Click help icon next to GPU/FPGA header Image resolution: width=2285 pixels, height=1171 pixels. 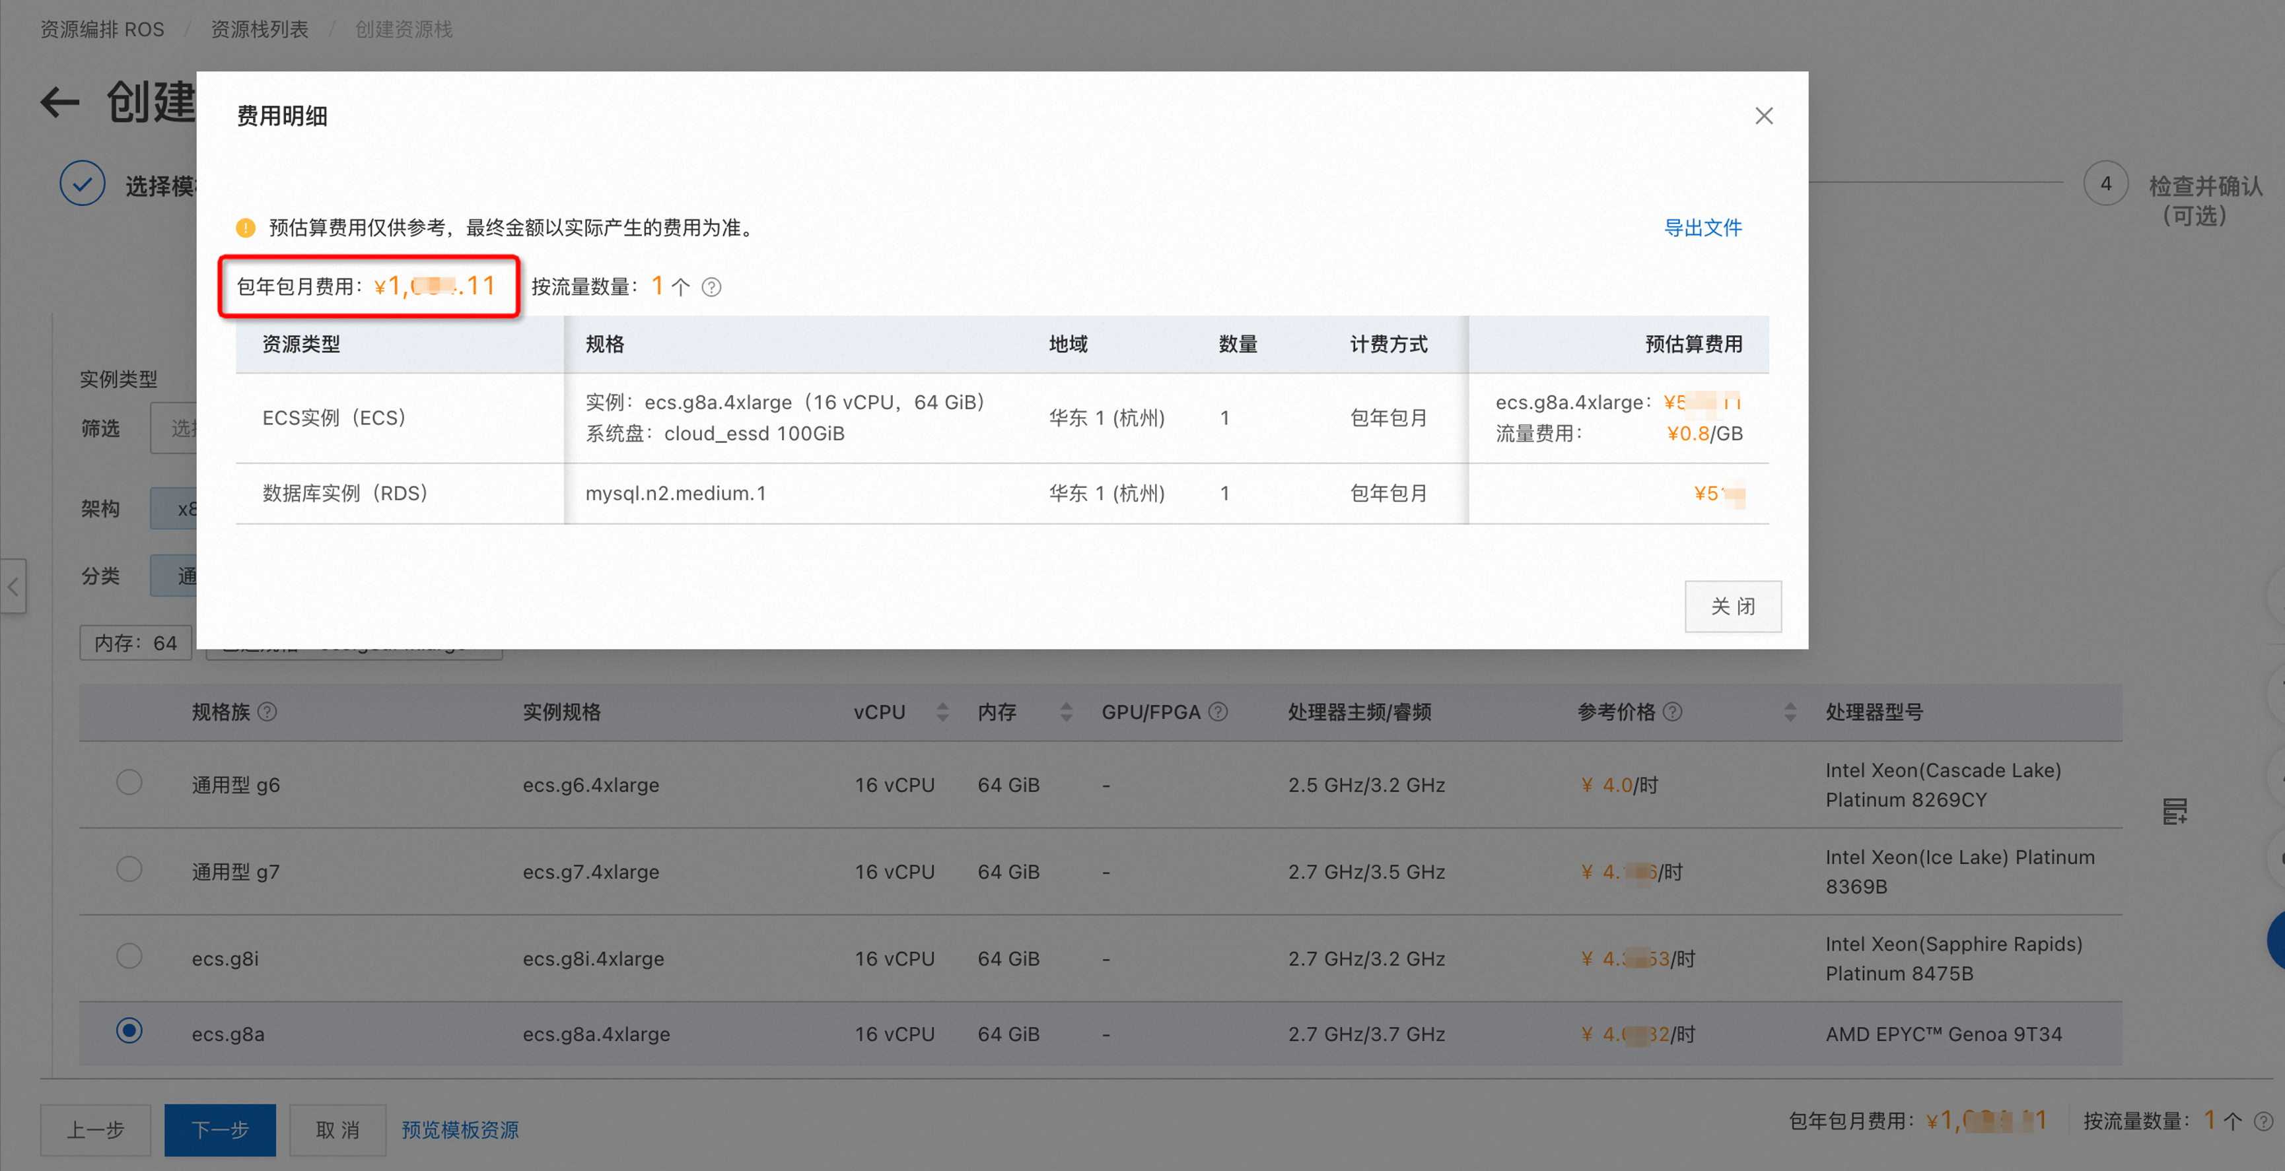[1219, 712]
